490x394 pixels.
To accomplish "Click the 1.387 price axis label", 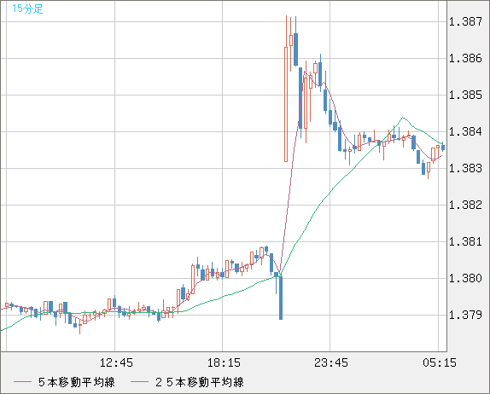I will tap(465, 21).
